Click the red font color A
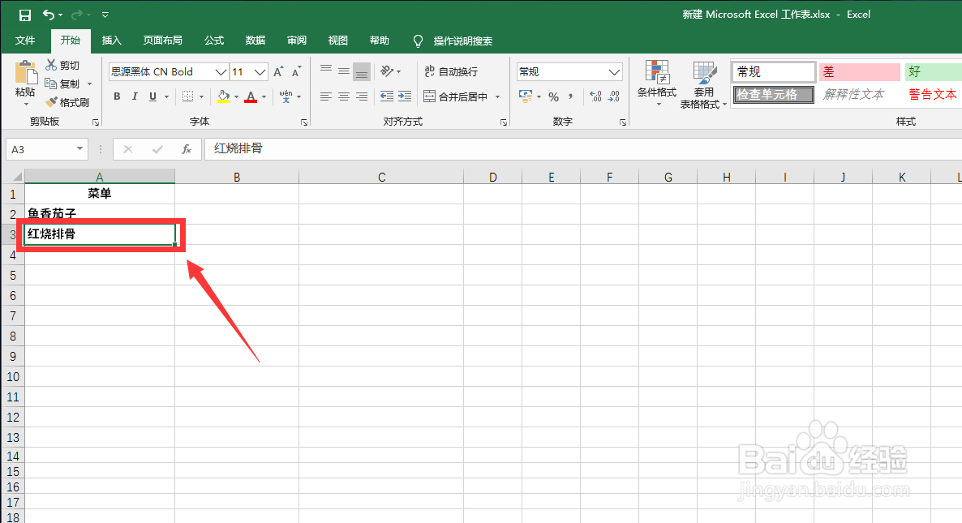The width and height of the screenshot is (962, 523). coord(251,96)
